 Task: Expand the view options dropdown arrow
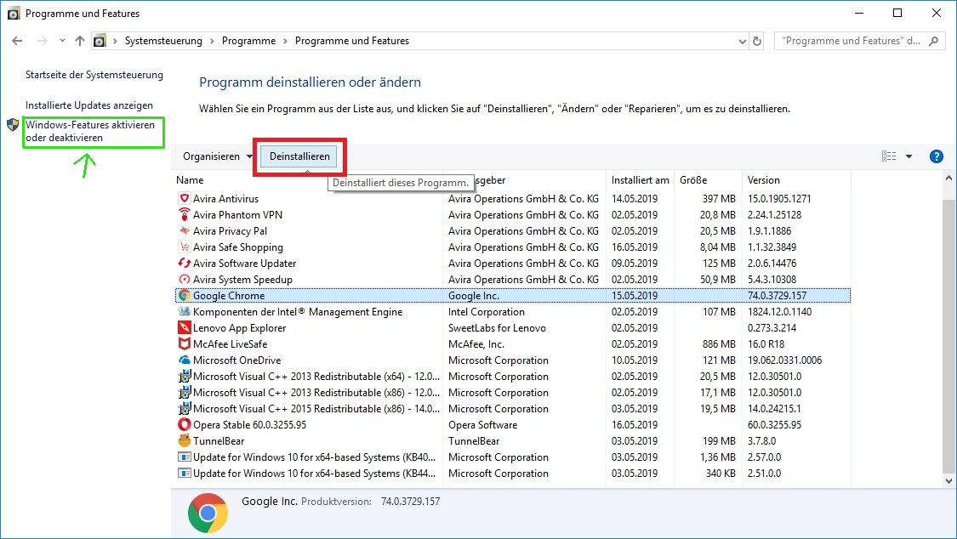(909, 156)
